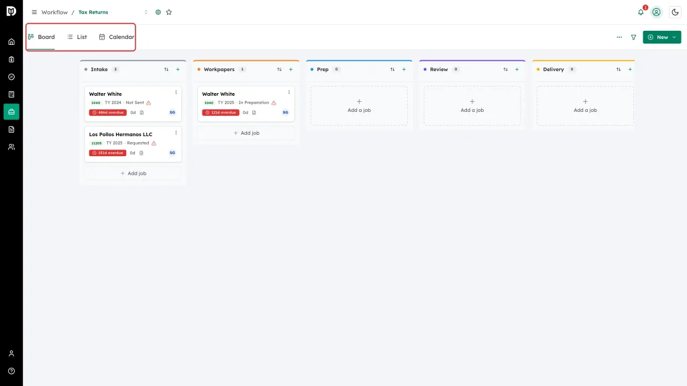Switch to the Calendar tab
The width and height of the screenshot is (687, 386).
click(117, 37)
